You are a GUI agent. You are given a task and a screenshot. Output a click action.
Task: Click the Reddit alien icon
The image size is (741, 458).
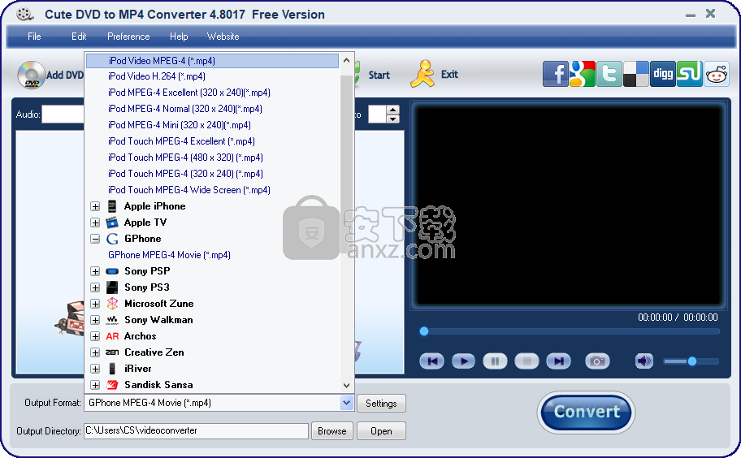point(717,74)
